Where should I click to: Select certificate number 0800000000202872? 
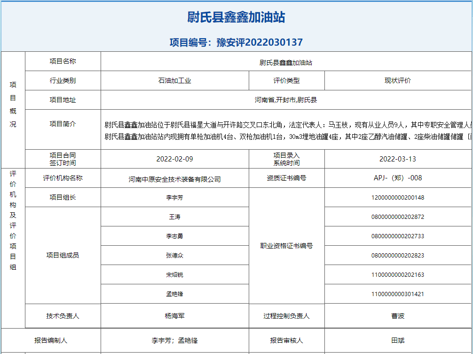pyautogui.click(x=398, y=217)
